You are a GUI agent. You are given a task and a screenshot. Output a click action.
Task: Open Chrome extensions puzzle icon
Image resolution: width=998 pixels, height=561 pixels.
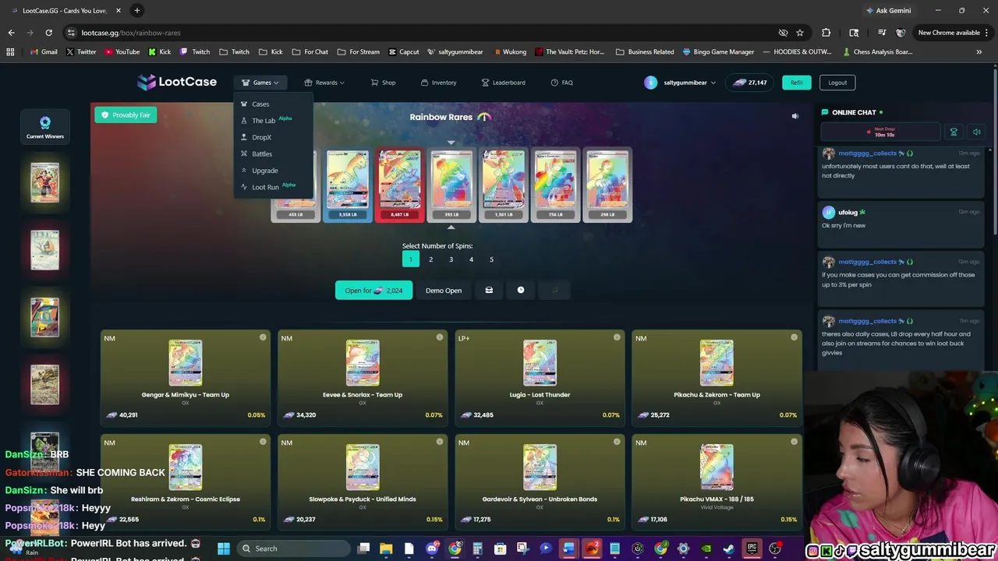coord(826,33)
